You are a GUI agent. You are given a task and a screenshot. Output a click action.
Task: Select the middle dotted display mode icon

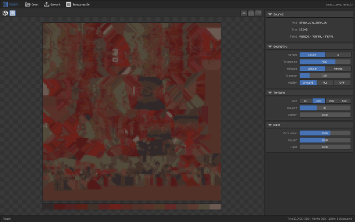[x=251, y=13]
